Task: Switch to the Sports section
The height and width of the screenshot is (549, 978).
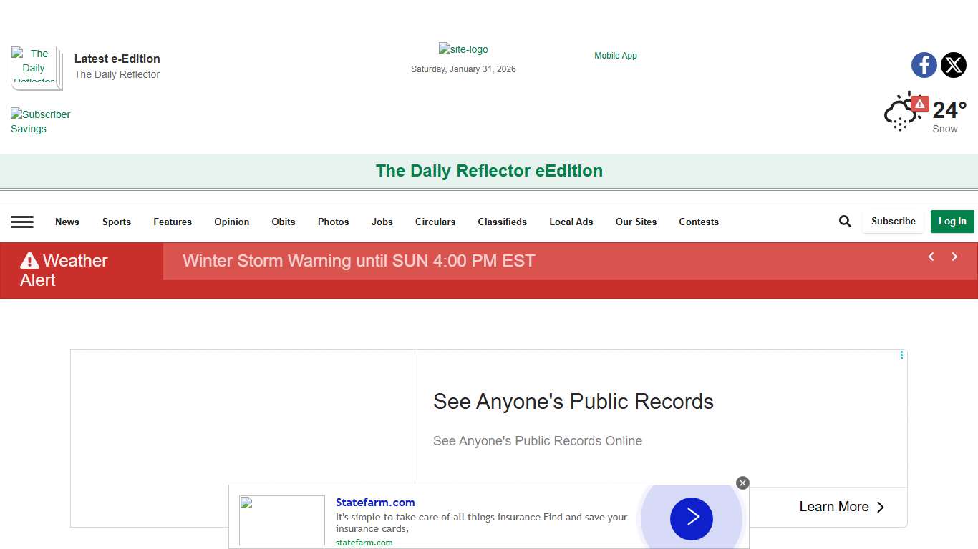Action: pos(116,222)
